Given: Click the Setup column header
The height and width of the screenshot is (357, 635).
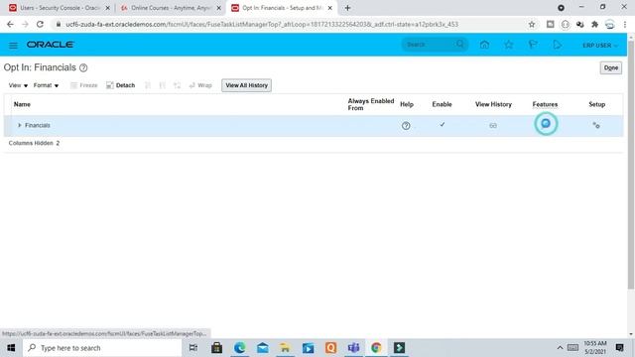Looking at the screenshot, I should [597, 104].
